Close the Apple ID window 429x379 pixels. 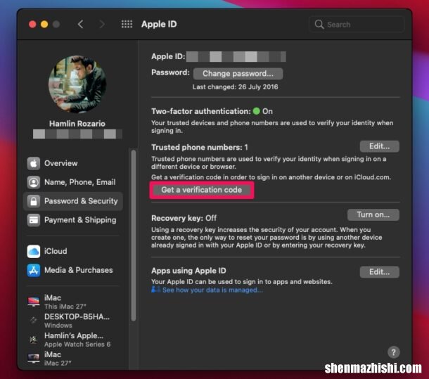pos(32,25)
